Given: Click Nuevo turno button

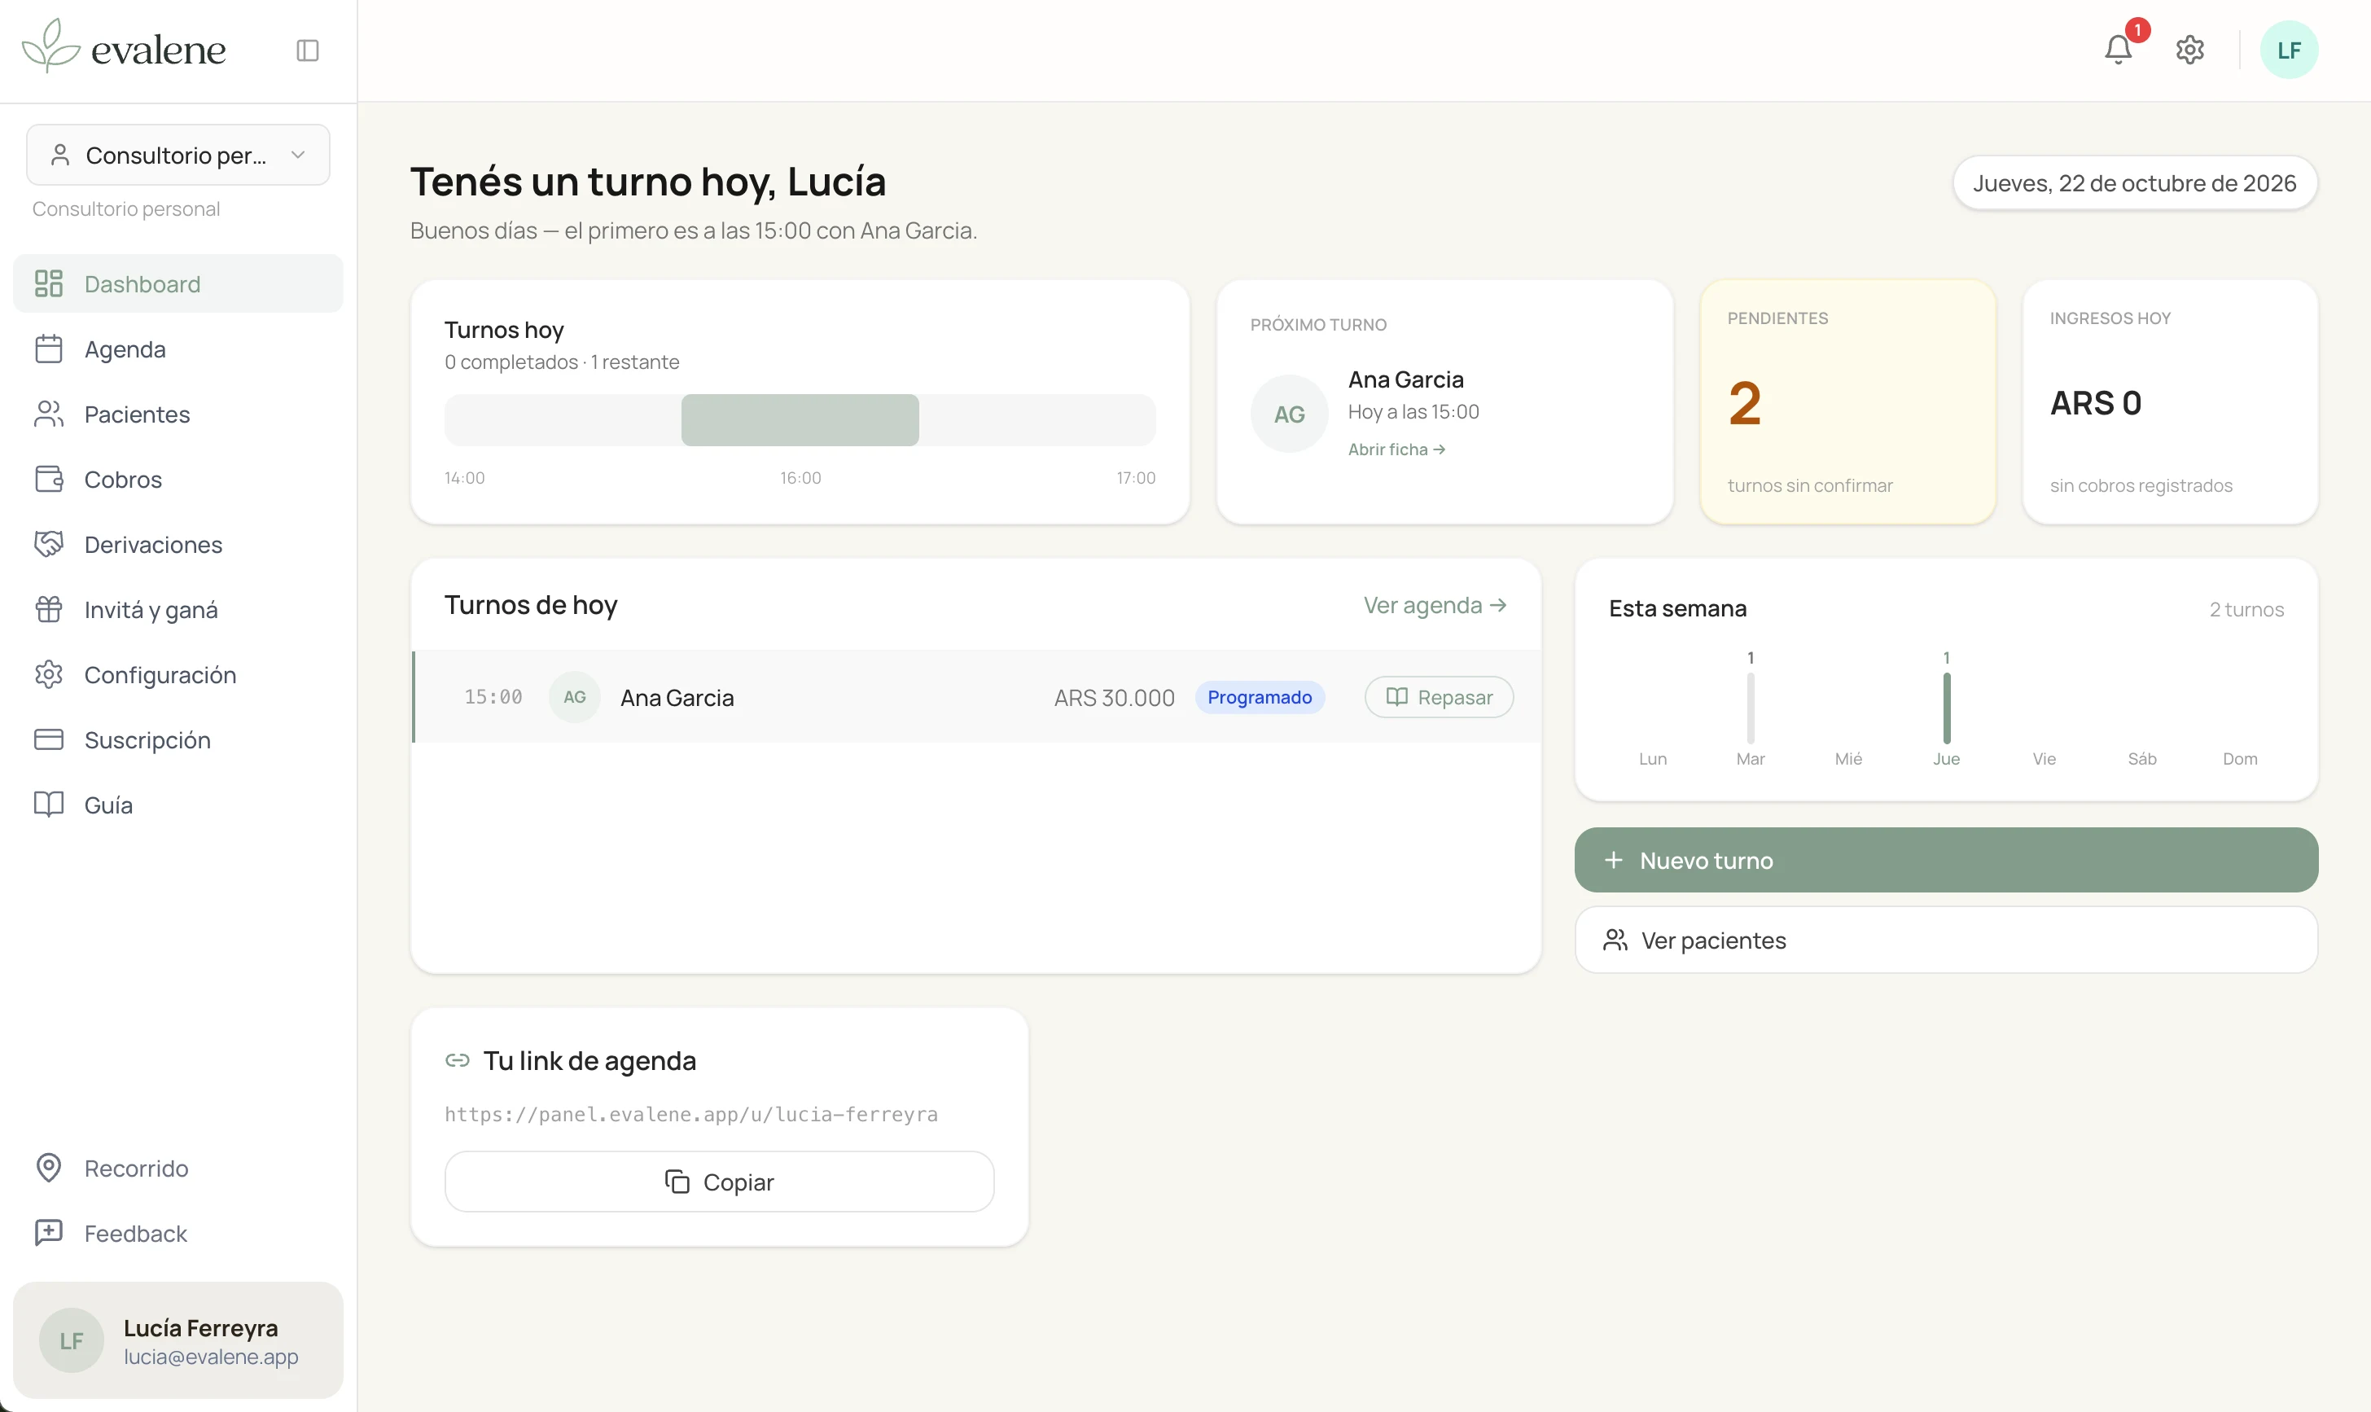Looking at the screenshot, I should click(1946, 860).
